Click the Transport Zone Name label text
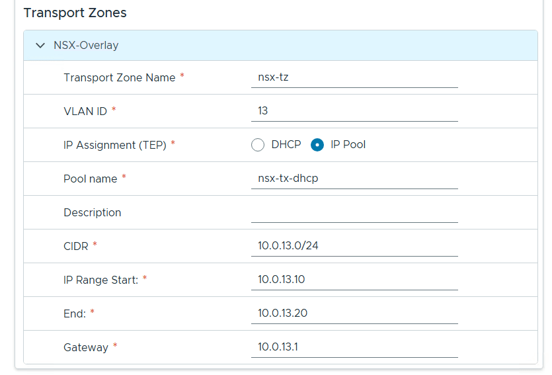The height and width of the screenshot is (375, 552). [x=119, y=77]
